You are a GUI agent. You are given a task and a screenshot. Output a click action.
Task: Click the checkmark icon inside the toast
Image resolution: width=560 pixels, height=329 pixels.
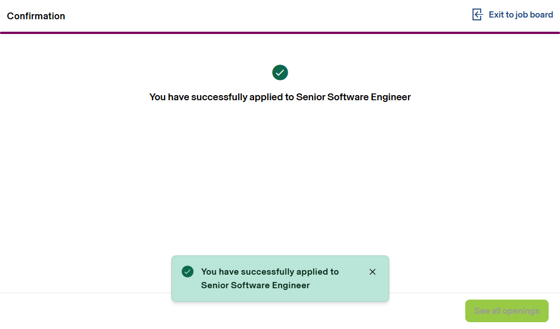(x=187, y=272)
